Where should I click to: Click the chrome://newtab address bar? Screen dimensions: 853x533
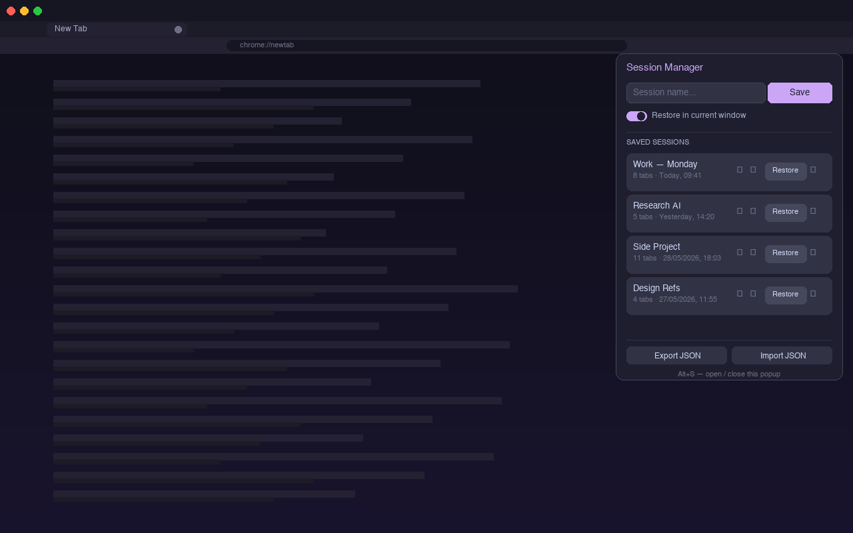coord(426,45)
